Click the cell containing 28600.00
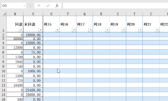Viewport: 168px width, 101px height. click(33, 95)
